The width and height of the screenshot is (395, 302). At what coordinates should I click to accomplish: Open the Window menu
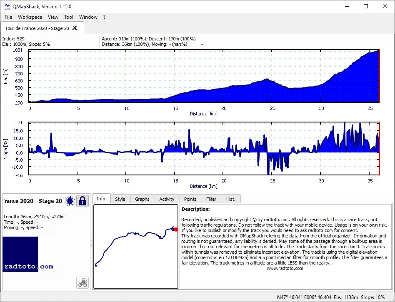coord(88,17)
